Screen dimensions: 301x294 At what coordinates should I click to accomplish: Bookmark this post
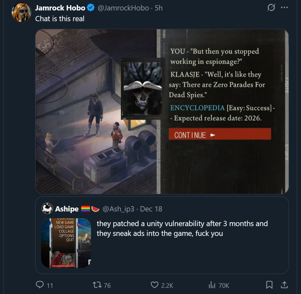coord(269,285)
